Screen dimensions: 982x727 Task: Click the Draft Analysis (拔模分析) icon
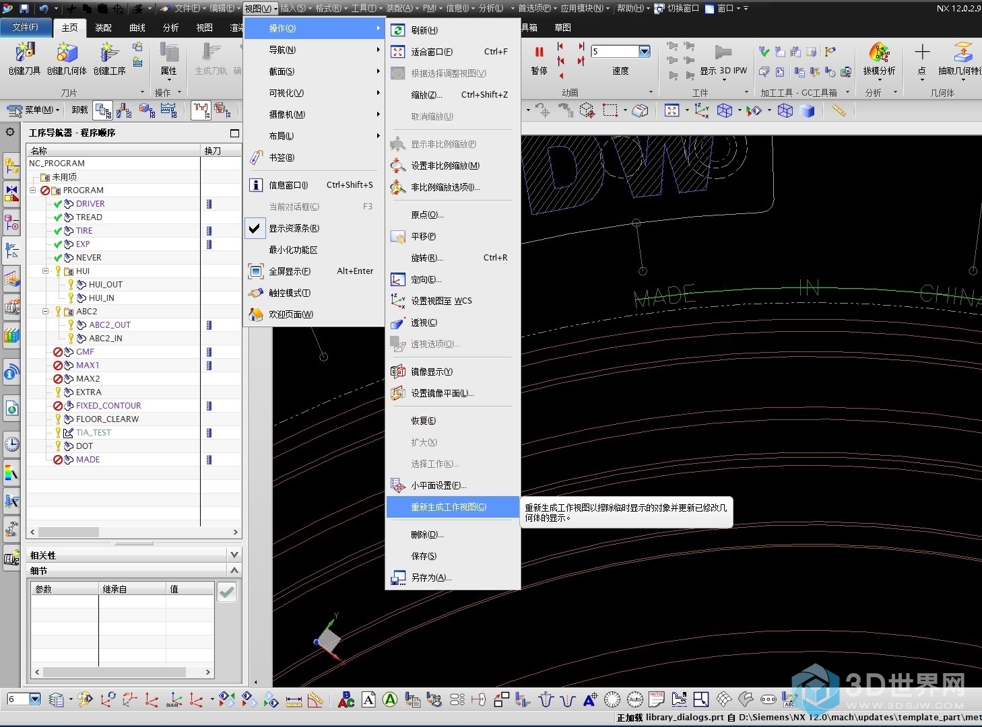point(879,53)
